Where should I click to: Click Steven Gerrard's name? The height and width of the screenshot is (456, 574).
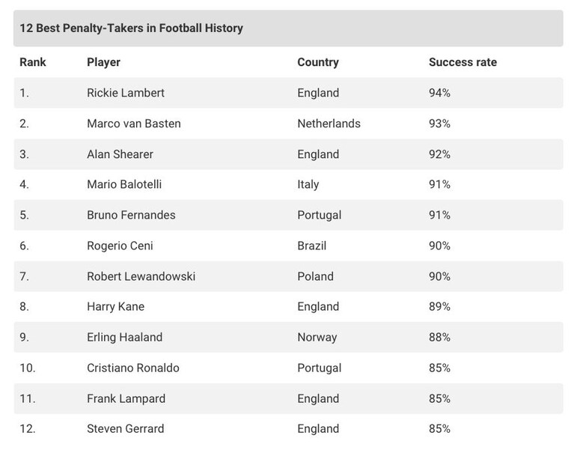click(x=125, y=429)
